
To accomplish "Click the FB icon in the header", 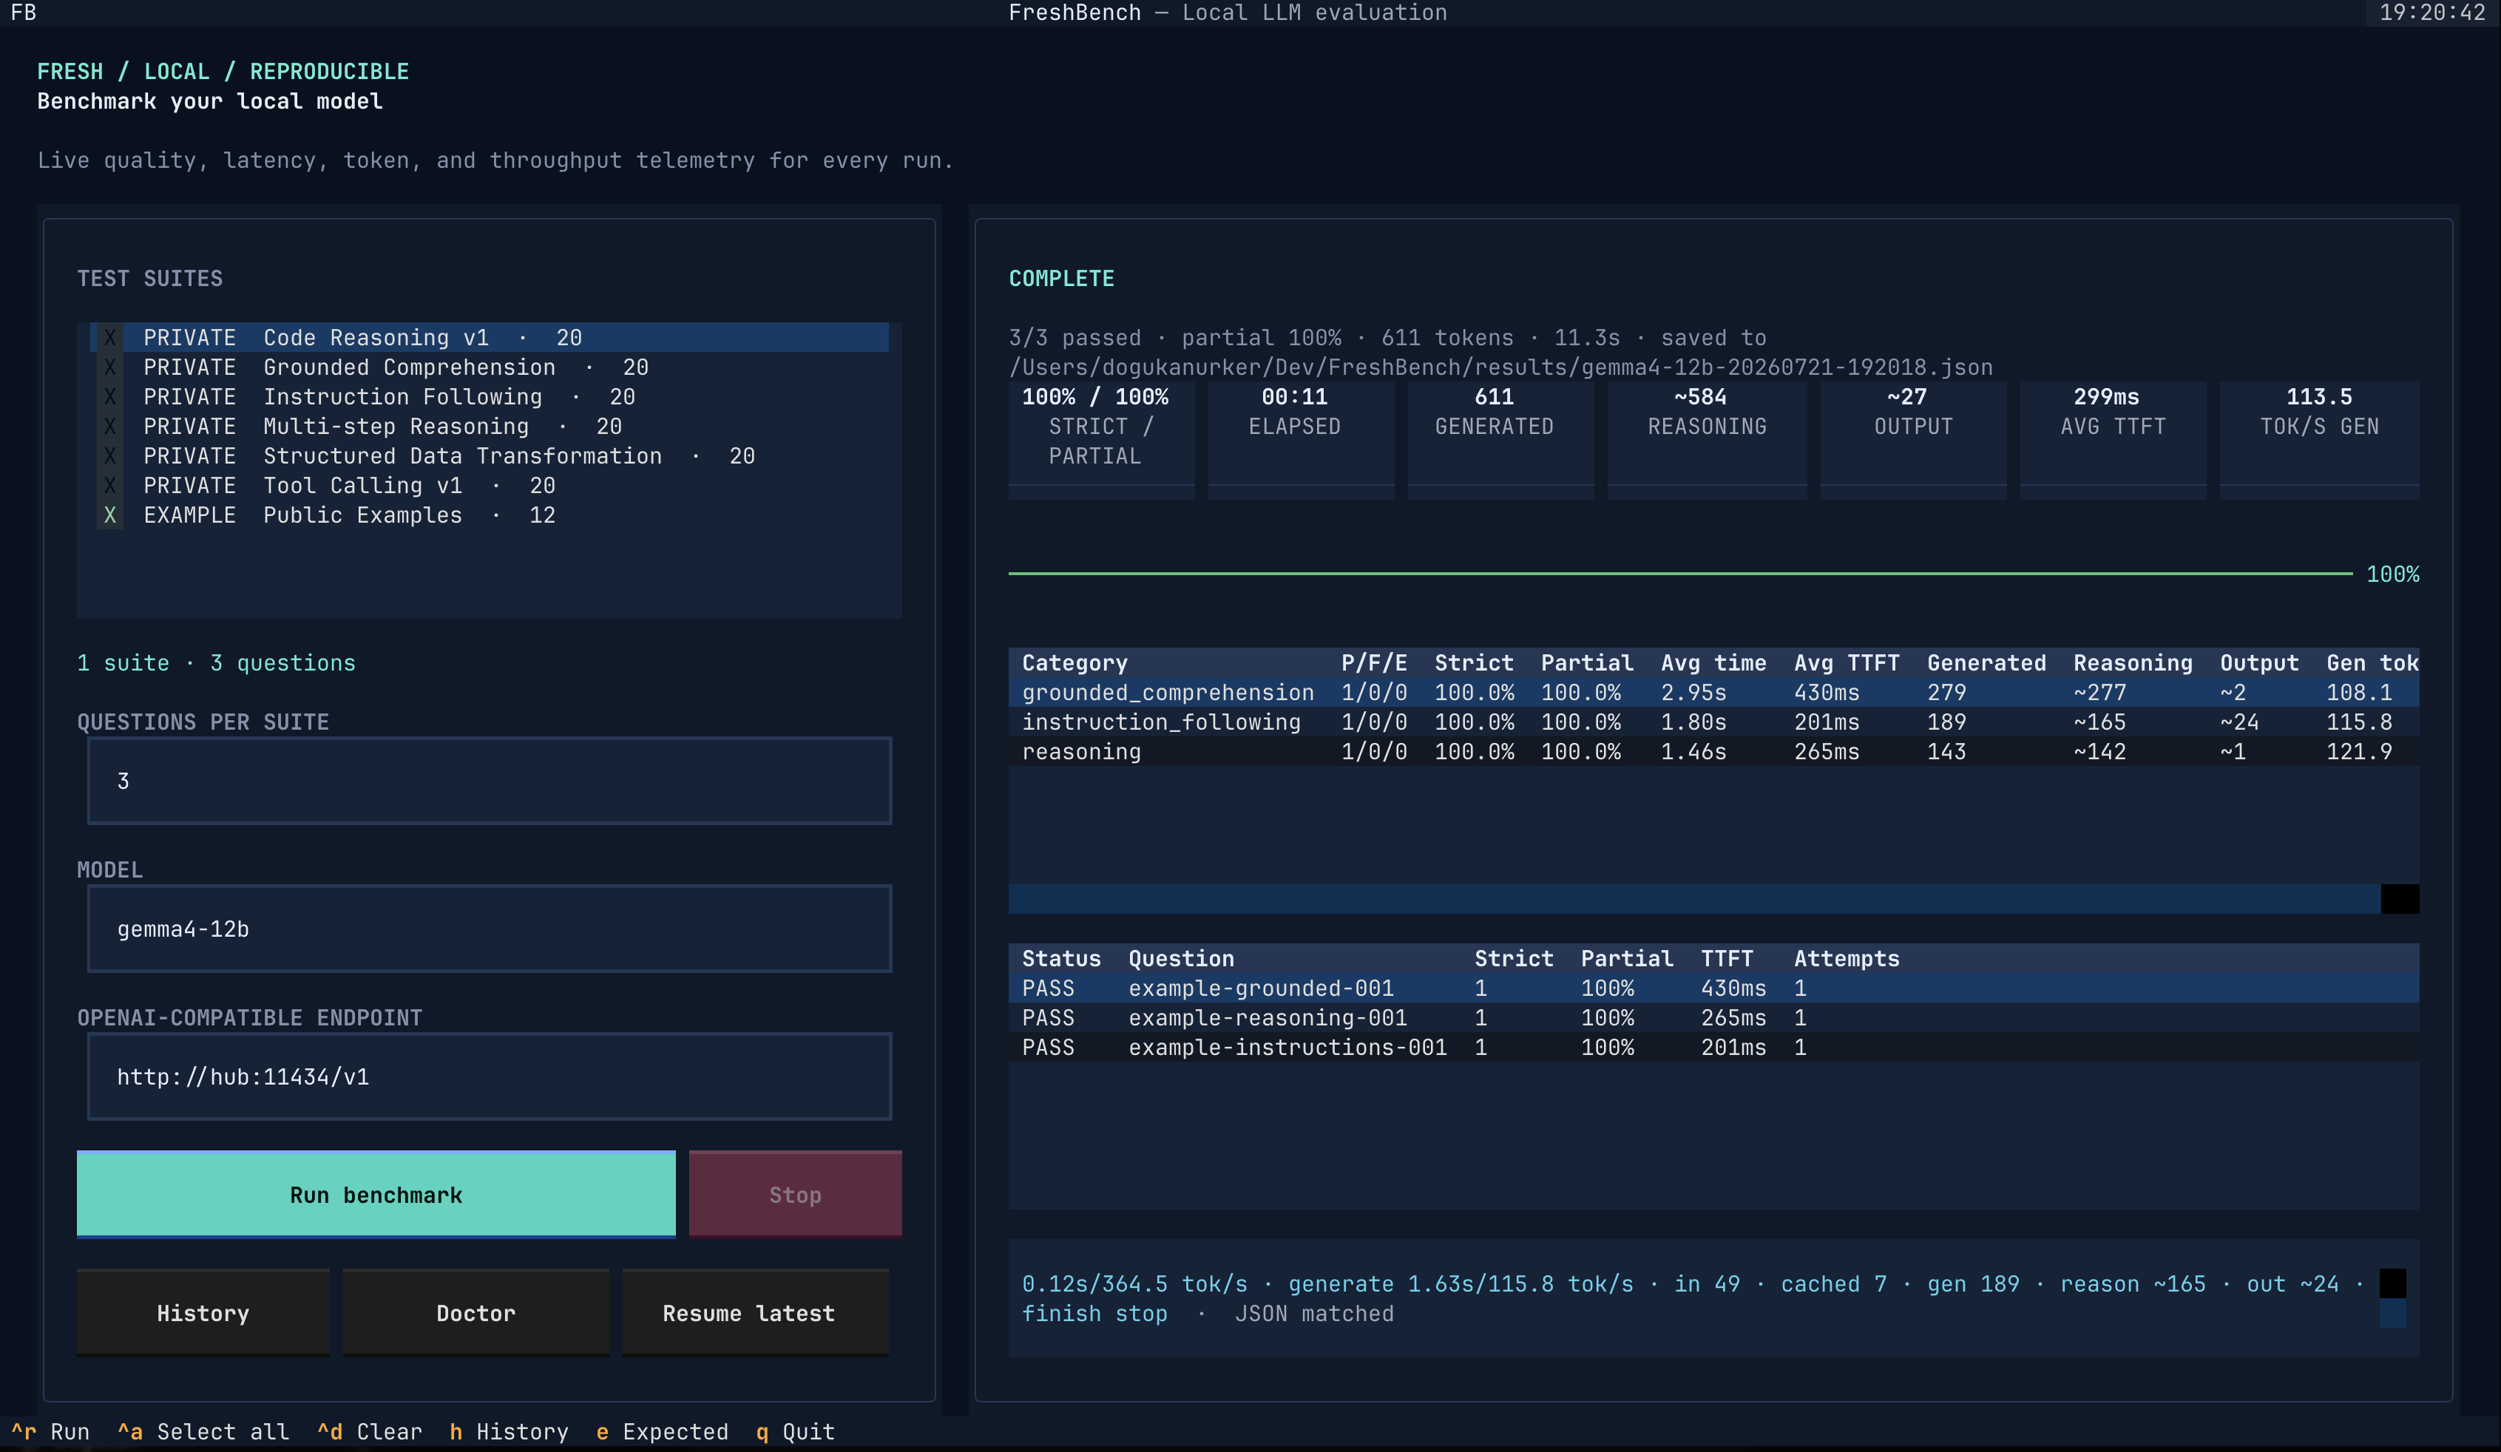I will [23, 13].
